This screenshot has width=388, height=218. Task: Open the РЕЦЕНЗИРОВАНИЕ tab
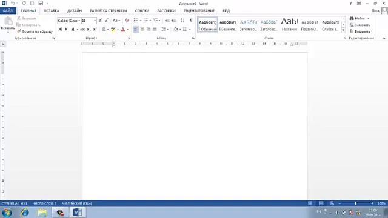pos(199,11)
